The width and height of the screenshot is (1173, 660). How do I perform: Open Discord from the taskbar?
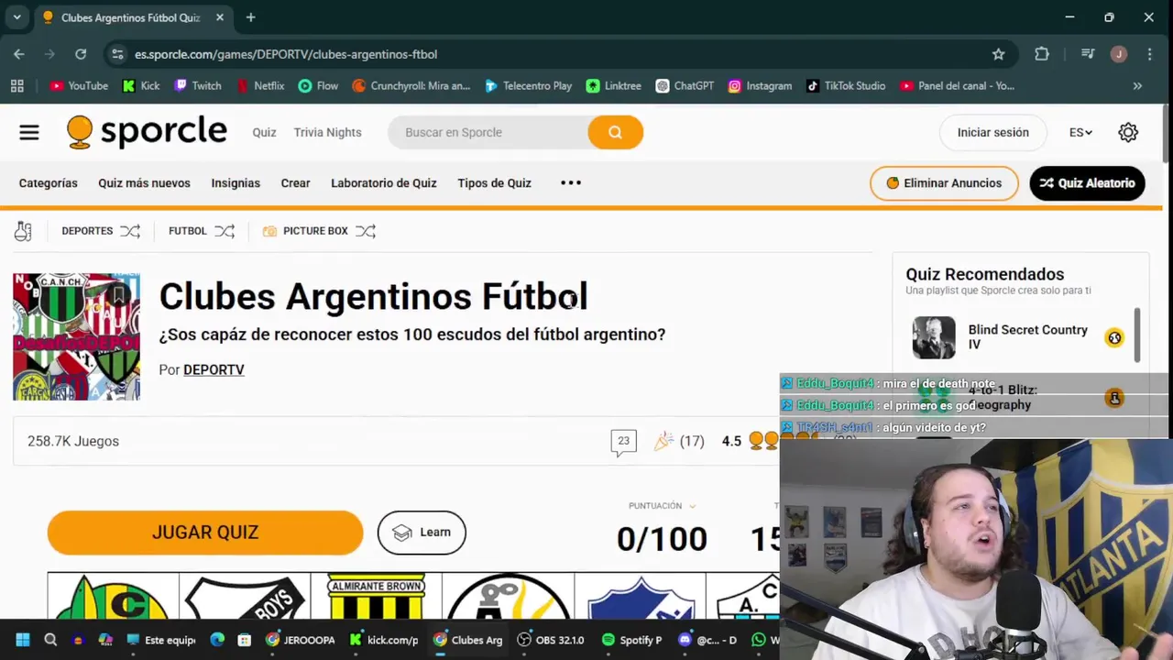pyautogui.click(x=708, y=640)
